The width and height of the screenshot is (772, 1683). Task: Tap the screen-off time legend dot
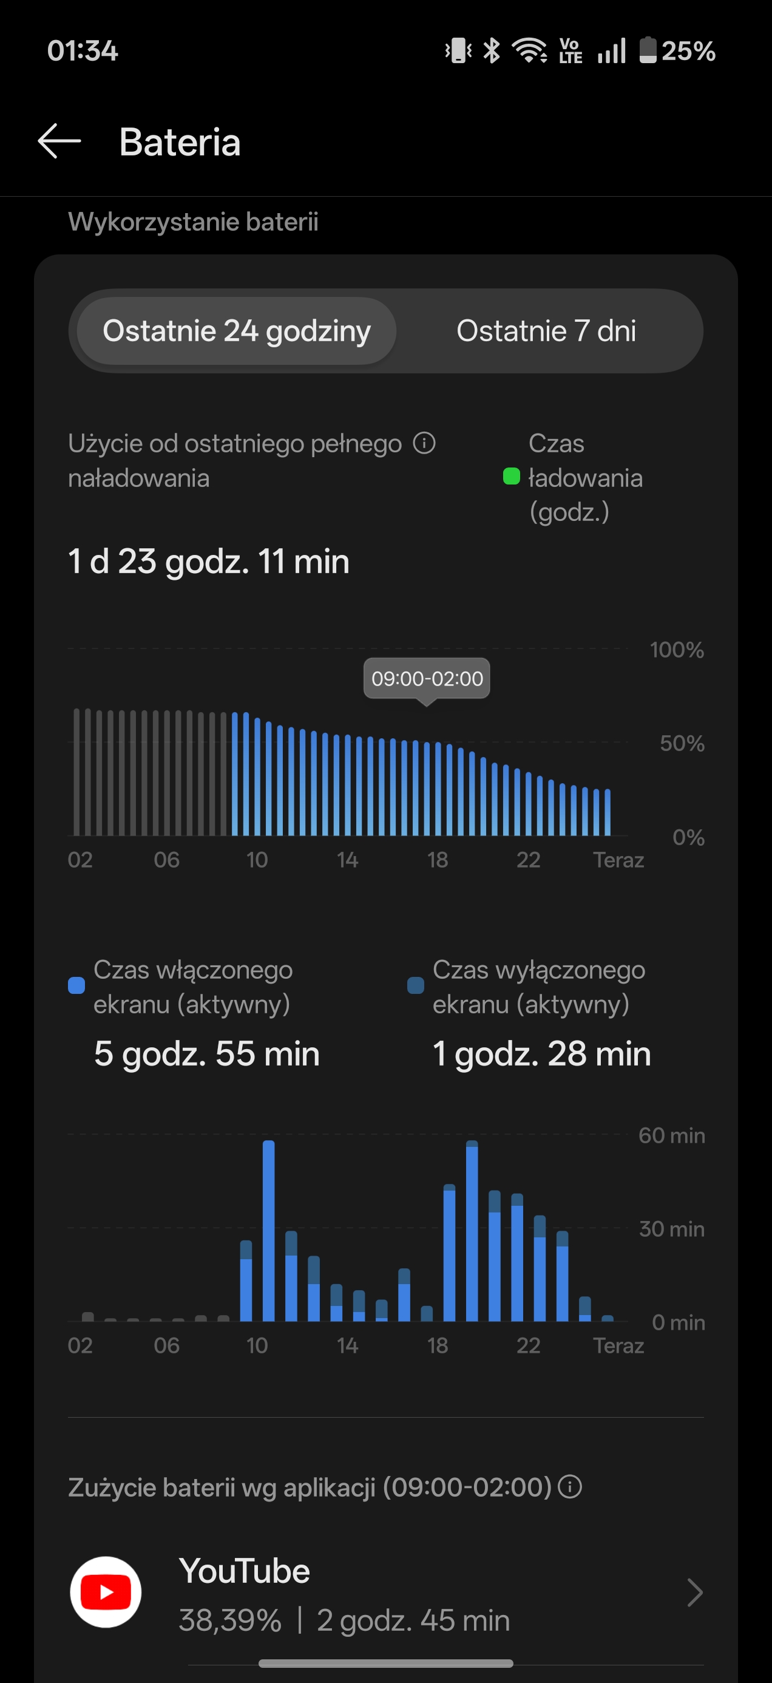pos(415,985)
